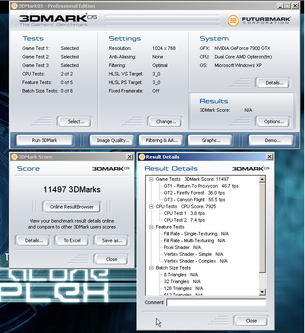Viewport: 305px width, 333px height.
Task: Click the Batch Size Tests tree label
Action: (173, 268)
